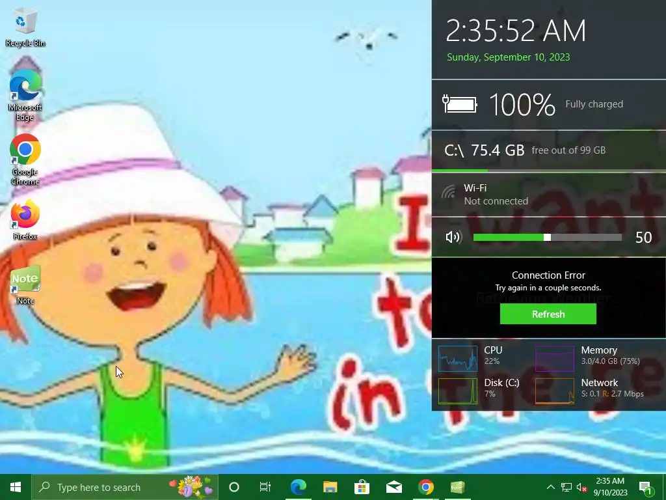Screen dimensions: 666x500
Task: Switch to Google Chrome on the taskbar
Action: (425, 487)
